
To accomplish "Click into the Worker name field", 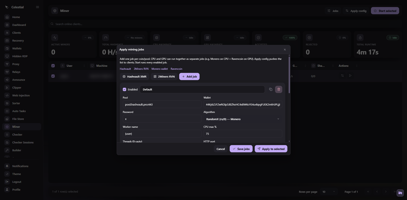I will click(162, 134).
